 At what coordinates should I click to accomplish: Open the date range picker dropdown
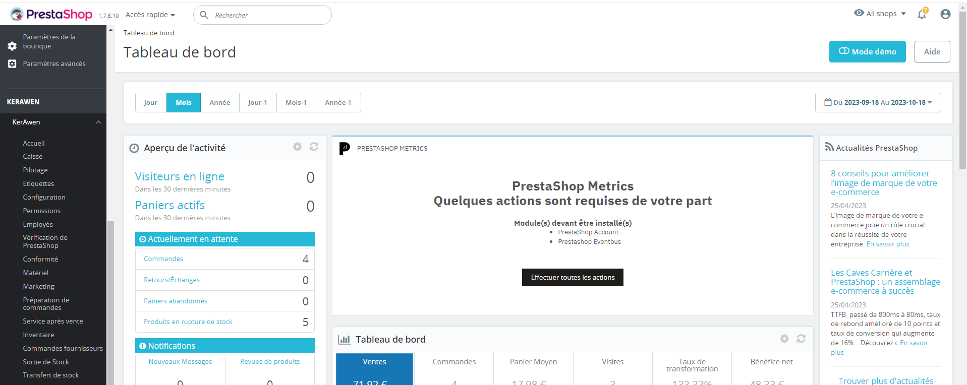point(878,102)
